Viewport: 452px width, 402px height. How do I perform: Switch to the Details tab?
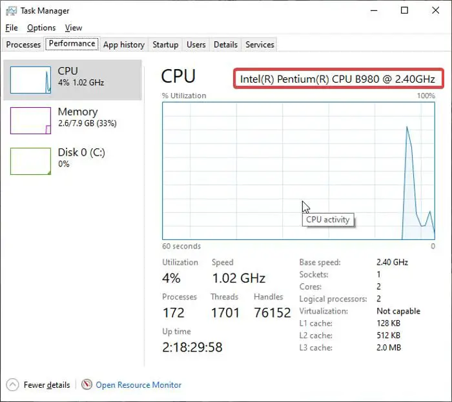click(x=225, y=45)
